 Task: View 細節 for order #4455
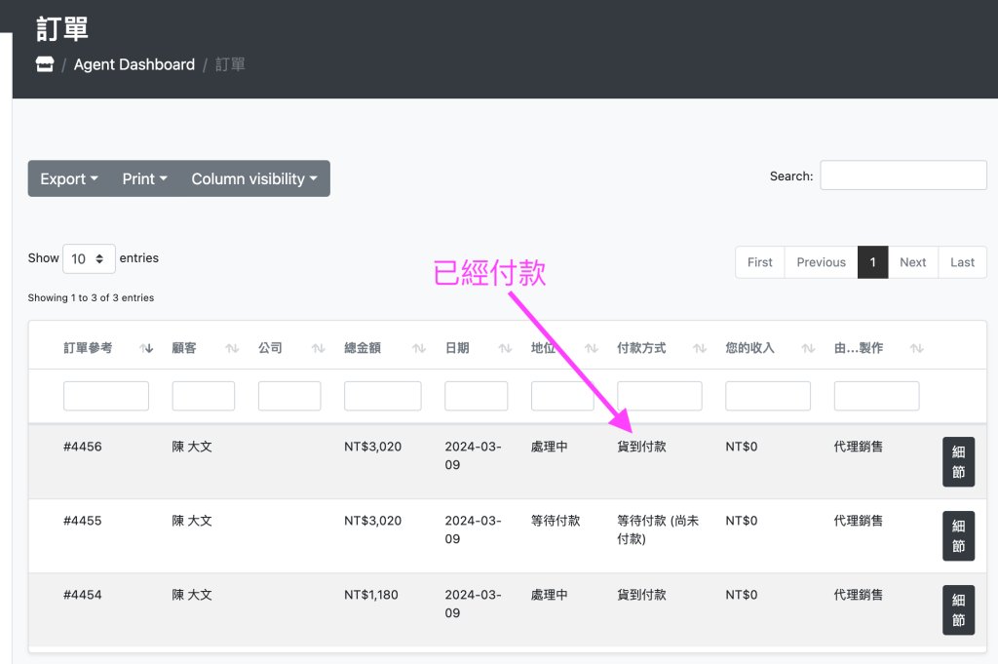[x=958, y=535]
